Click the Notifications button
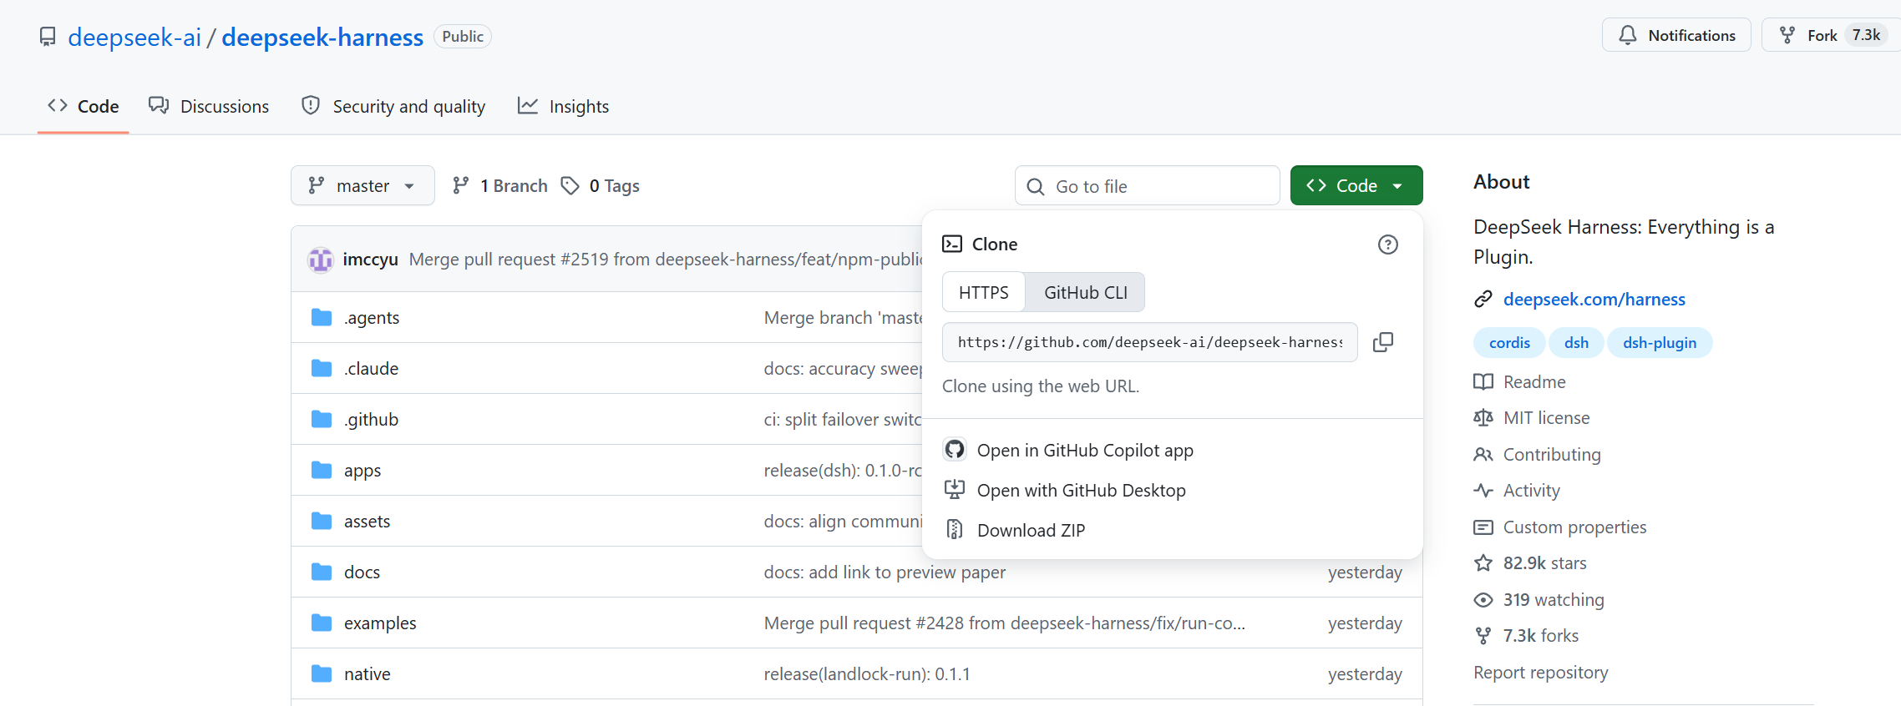Screen dimensions: 1901x706 coord(1676,35)
